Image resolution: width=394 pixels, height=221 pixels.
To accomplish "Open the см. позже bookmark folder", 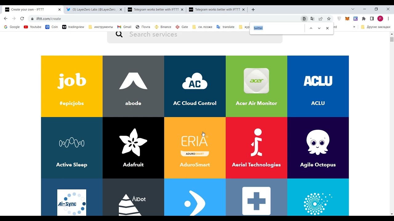I will (x=202, y=27).
